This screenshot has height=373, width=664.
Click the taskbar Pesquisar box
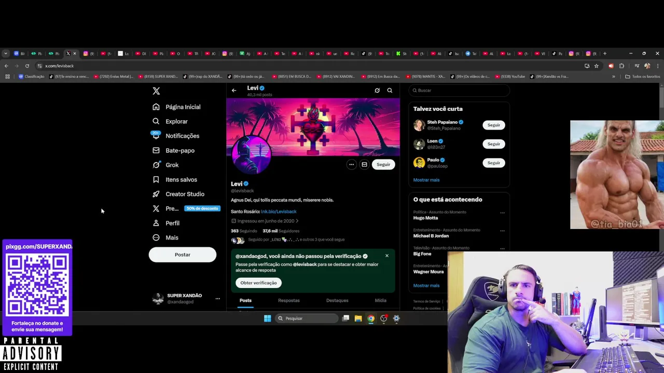coord(307,319)
